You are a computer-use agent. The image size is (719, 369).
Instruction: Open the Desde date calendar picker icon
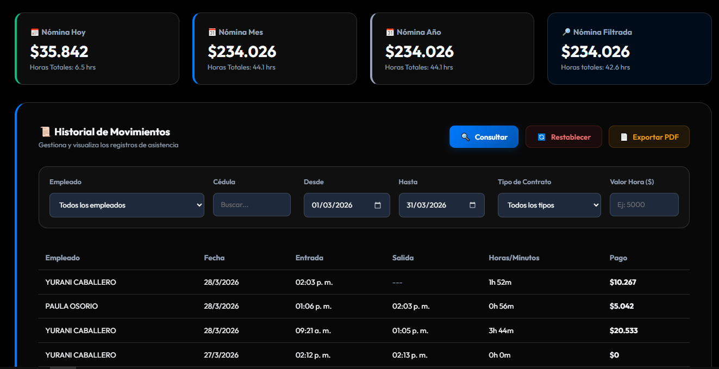click(378, 205)
